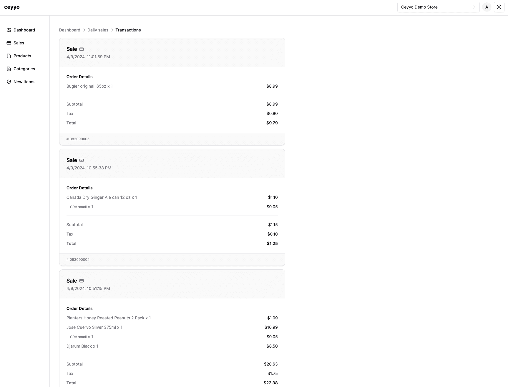Click the card icon beside the 11:01:59 PM Sale
Image resolution: width=508 pixels, height=387 pixels.
point(82,49)
